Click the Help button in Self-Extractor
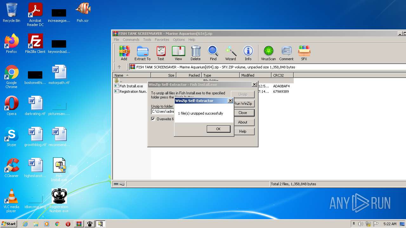The image size is (406, 228). [243, 131]
